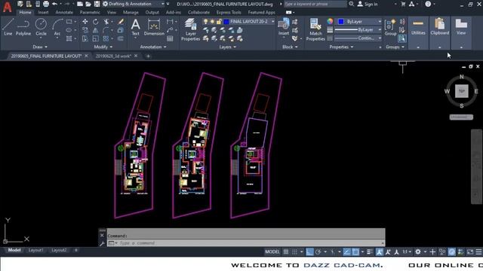Select the Circle tool
Image resolution: width=483 pixels, height=271 pixels.
click(x=41, y=27)
